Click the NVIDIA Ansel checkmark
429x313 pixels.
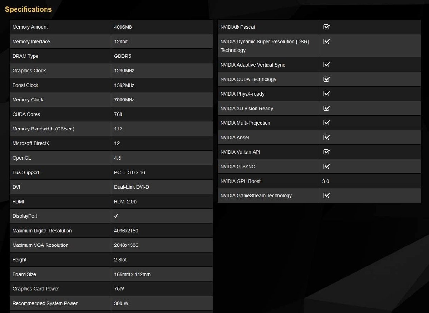[326, 137]
